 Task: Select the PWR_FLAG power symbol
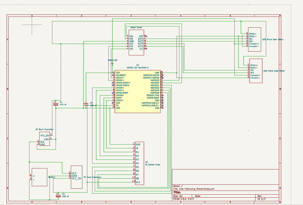point(112,63)
